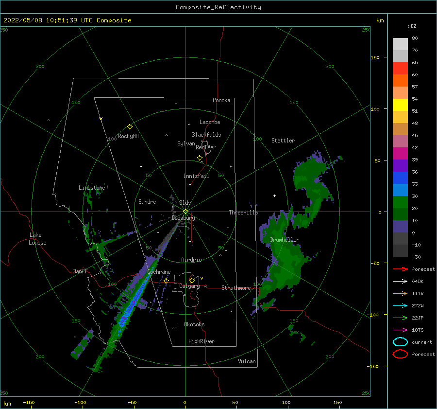Click the white plus marker north of Drumheller
Viewport: 437px width, 409px height.
click(x=274, y=196)
